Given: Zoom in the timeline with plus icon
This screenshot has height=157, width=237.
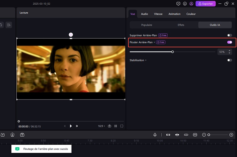Looking at the screenshot, I should click(231, 135).
